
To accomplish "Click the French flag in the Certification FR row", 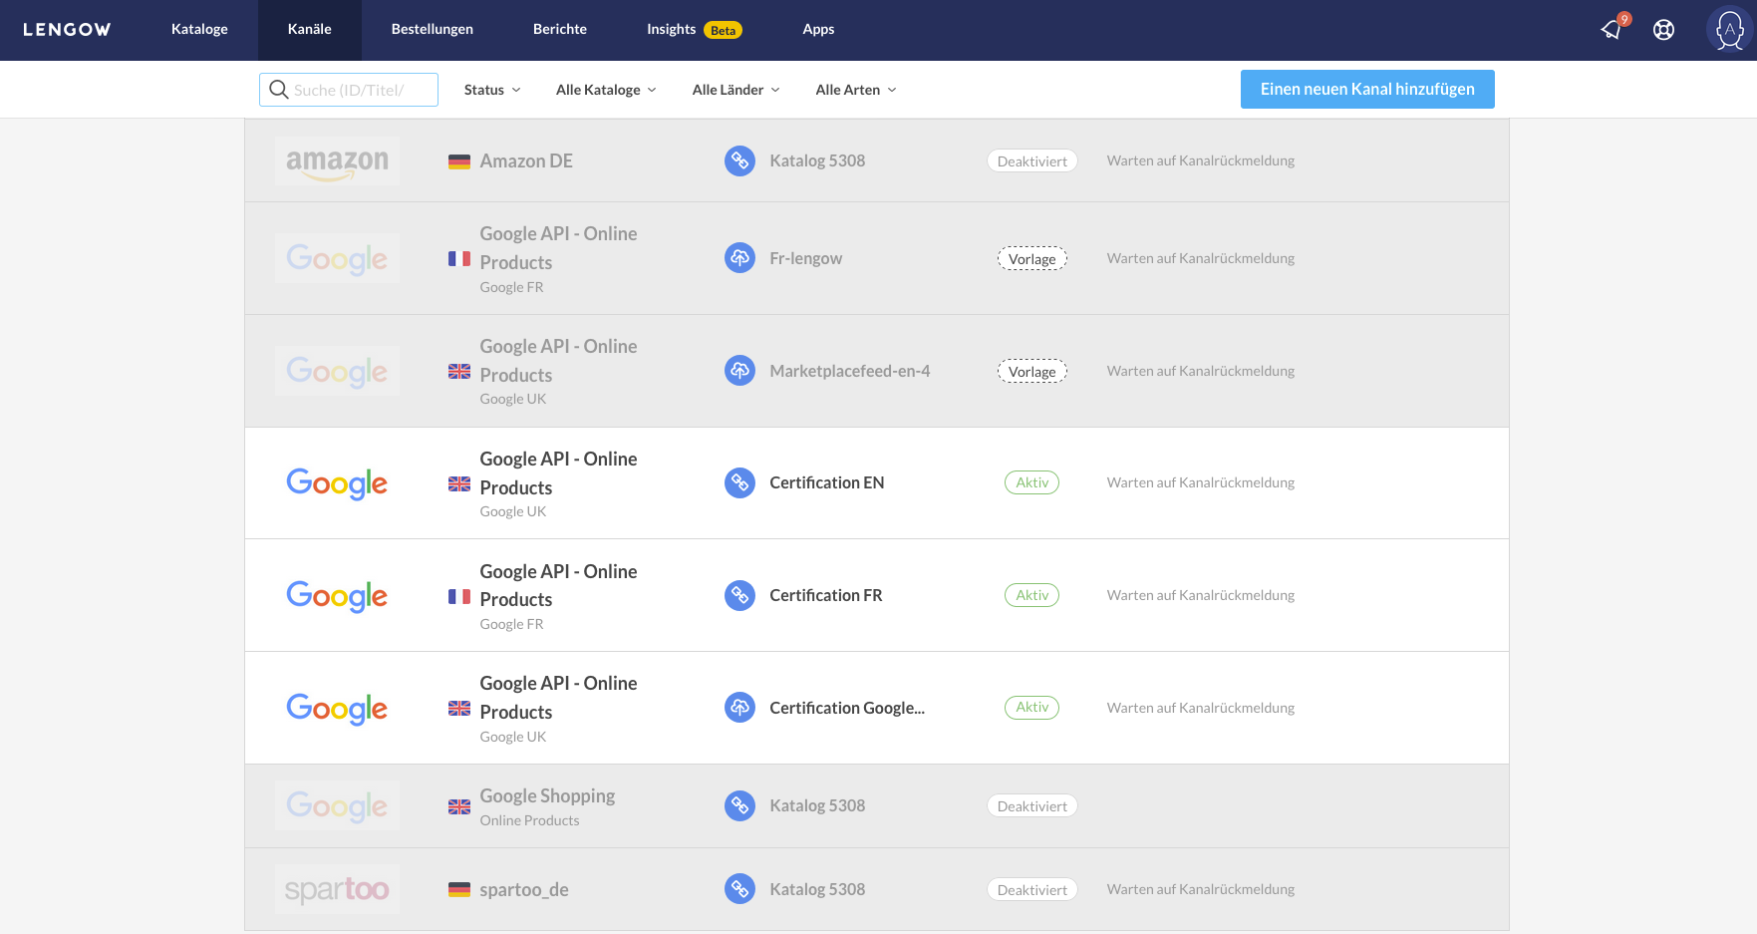I will [459, 597].
